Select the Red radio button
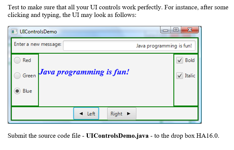This screenshot has width=234, height=150. (17, 60)
